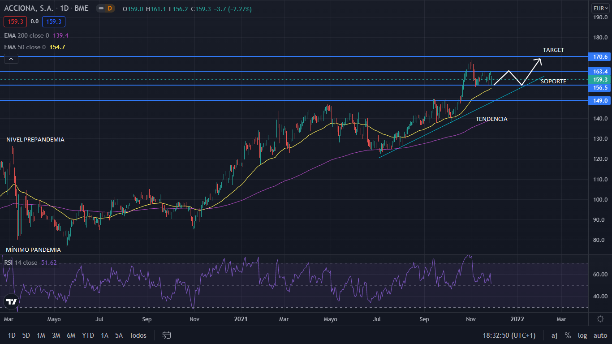Select the YTD time range
The height and width of the screenshot is (344, 612).
click(x=88, y=335)
